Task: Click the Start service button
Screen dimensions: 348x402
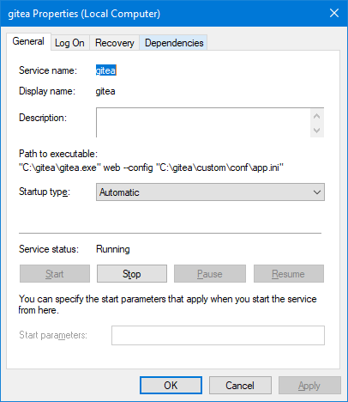Action: coord(55,274)
